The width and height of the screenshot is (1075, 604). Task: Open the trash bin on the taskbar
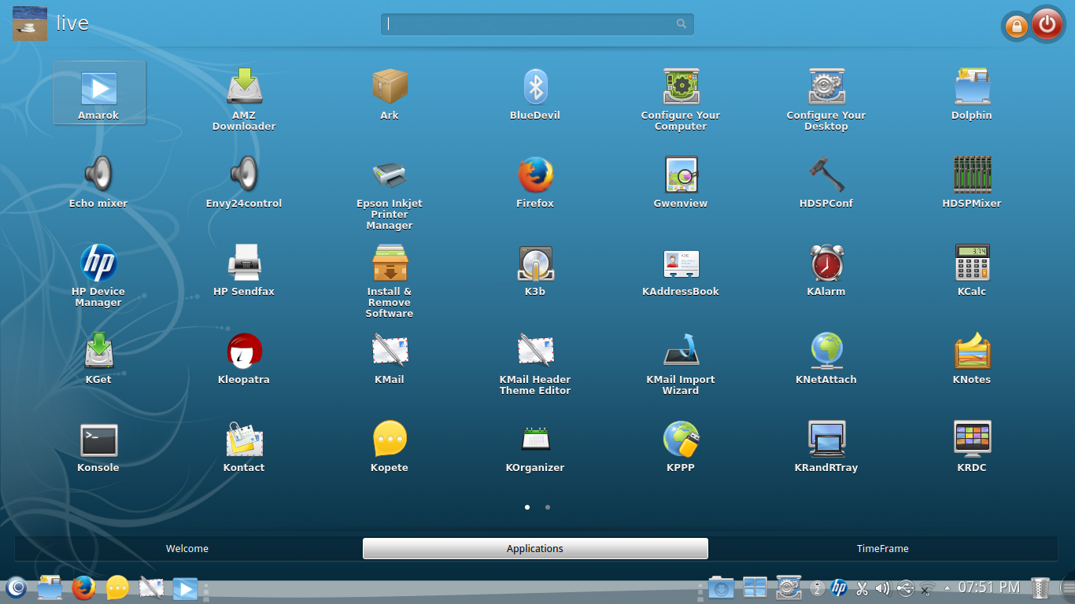coord(1040,587)
